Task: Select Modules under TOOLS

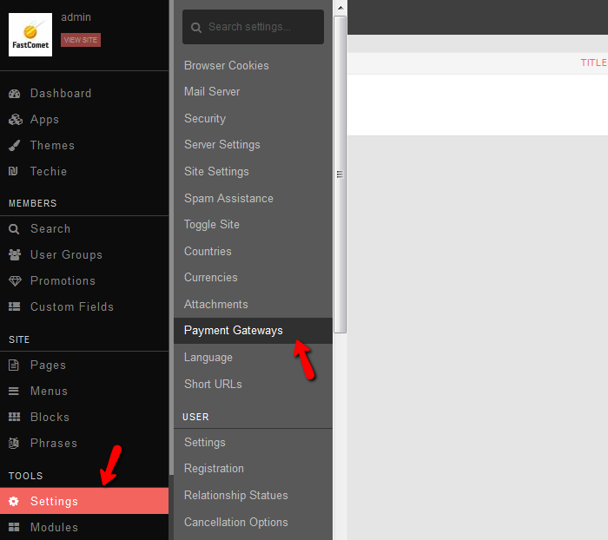Action: [84, 527]
